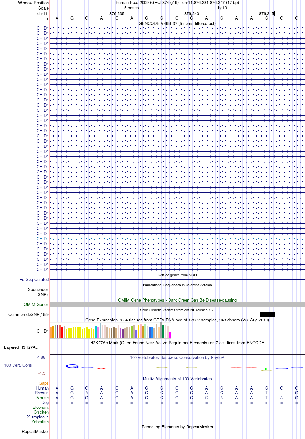The height and width of the screenshot is (439, 305).
Task: Click the large blue G conservation logo
Action: pyautogui.click(x=72, y=366)
